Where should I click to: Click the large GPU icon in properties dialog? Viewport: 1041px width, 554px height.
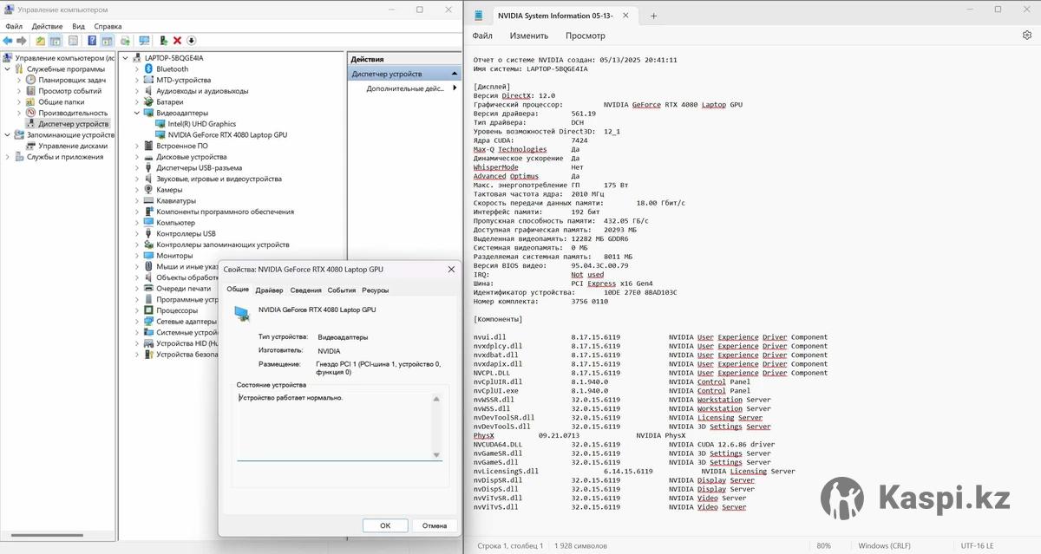pos(242,313)
